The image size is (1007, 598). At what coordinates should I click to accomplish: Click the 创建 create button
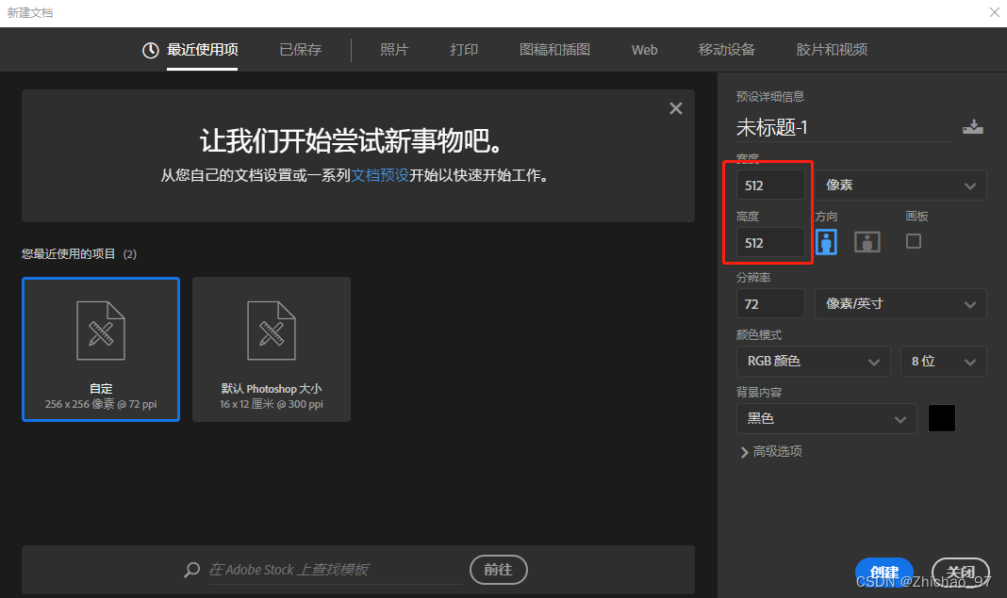pyautogui.click(x=883, y=573)
